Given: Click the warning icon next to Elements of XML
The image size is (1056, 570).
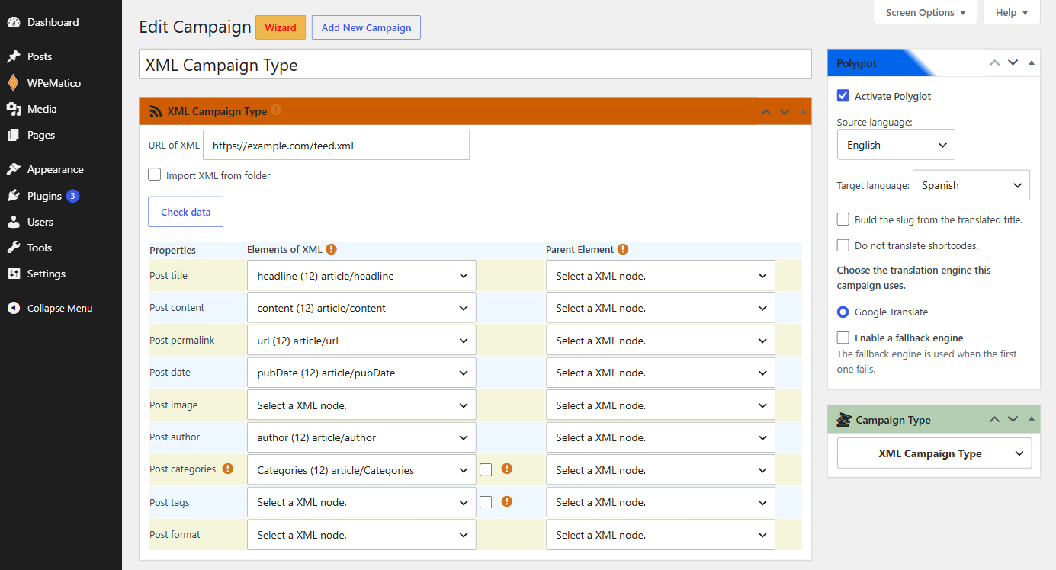Looking at the screenshot, I should 331,249.
